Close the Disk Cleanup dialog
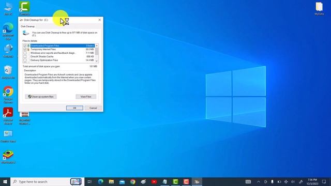 (x=100, y=20)
